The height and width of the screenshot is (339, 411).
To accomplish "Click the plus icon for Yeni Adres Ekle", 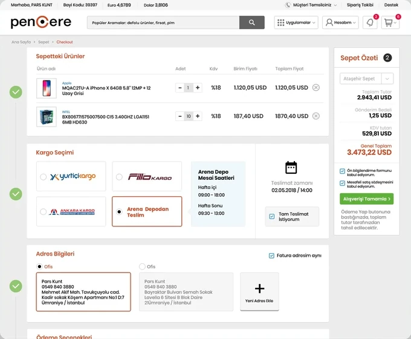I will (x=259, y=288).
